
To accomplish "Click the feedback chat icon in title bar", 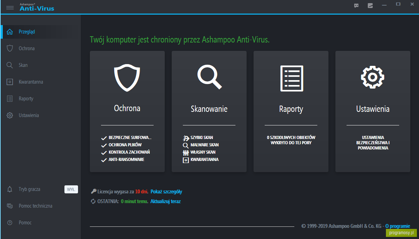I will 356,5.
